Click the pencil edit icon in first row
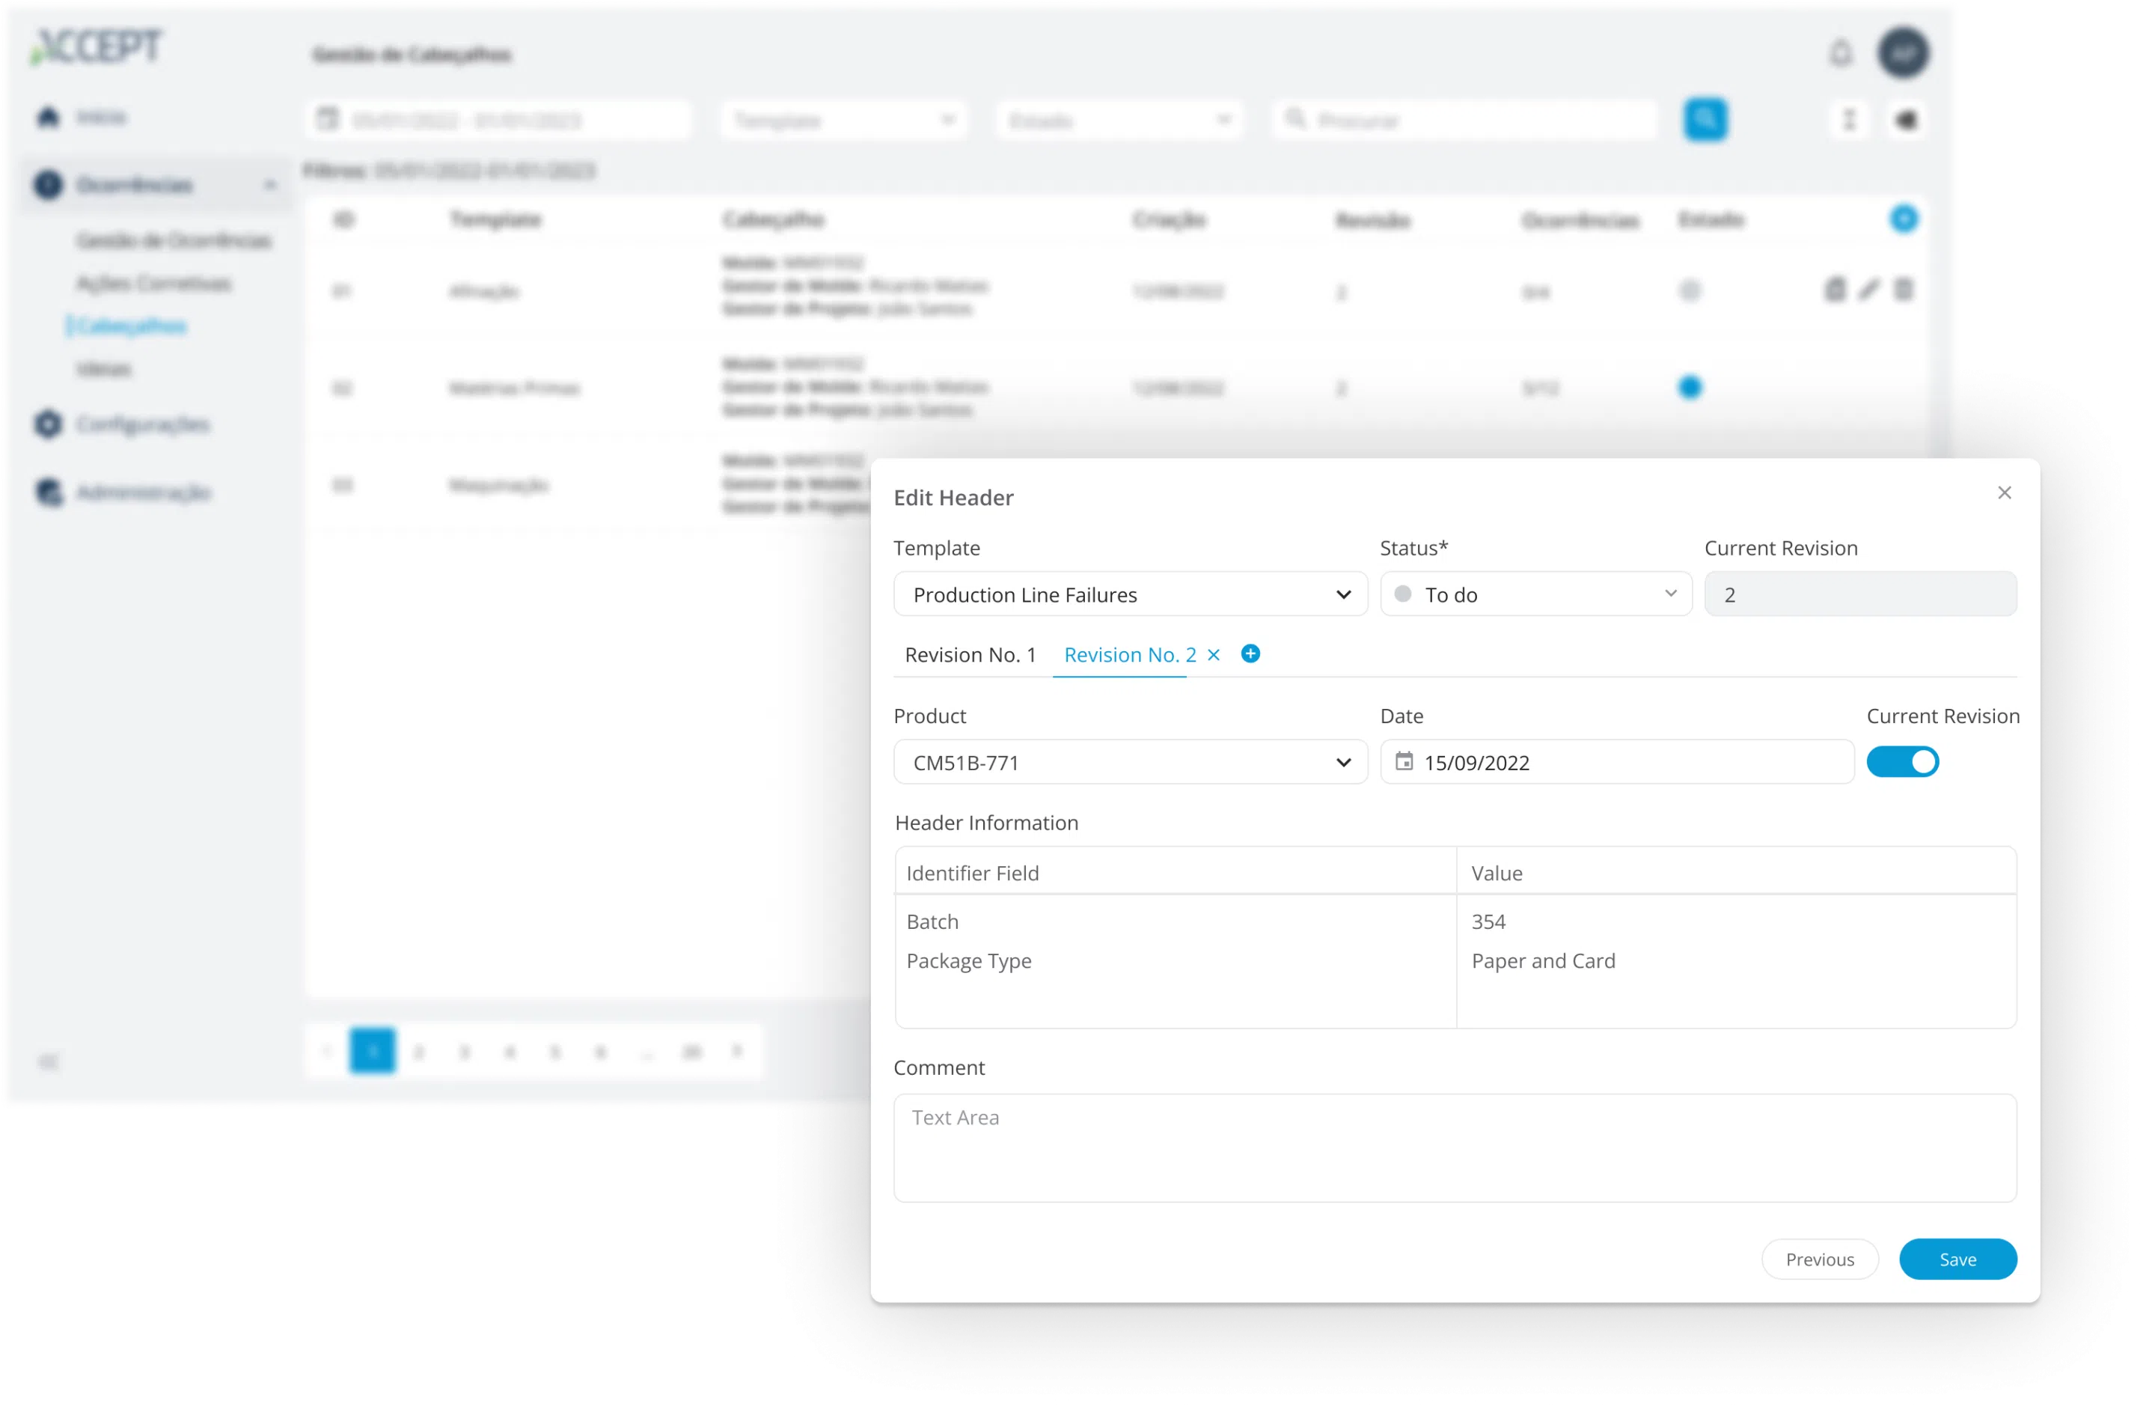 (1869, 290)
